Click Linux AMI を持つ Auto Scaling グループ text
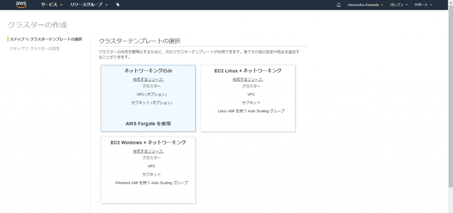Image resolution: width=453 pixels, height=213 pixels. click(x=251, y=111)
